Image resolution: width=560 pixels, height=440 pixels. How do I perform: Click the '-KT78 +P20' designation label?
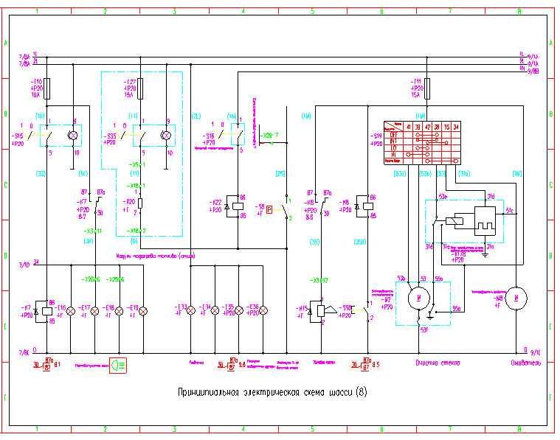459,257
